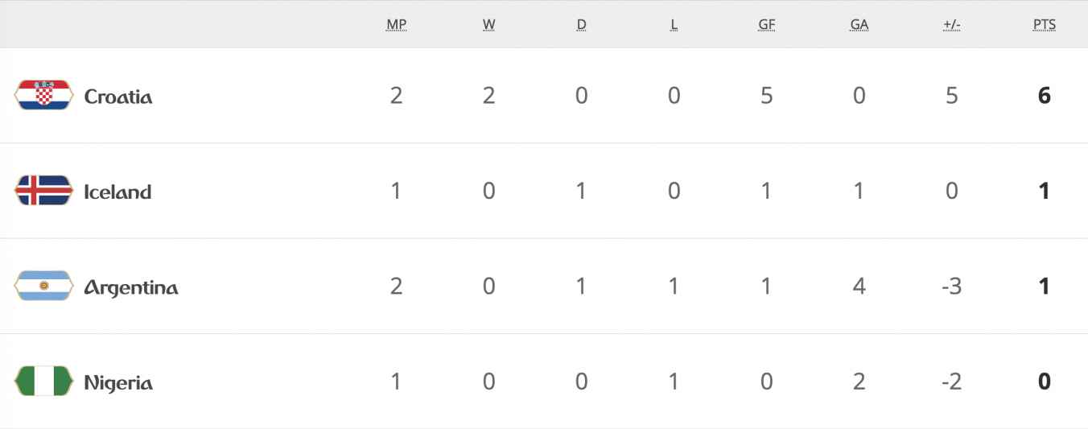Select the Nigeria team name

tap(118, 382)
